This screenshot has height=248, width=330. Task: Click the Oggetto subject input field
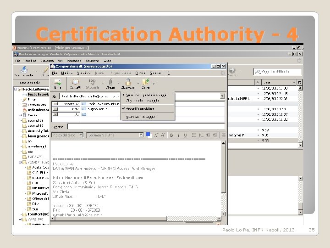click(146, 127)
